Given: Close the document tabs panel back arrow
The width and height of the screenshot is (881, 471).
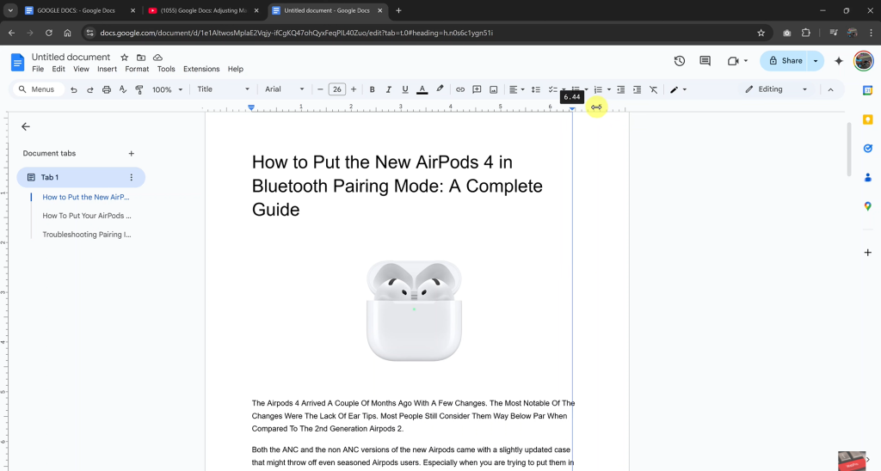Looking at the screenshot, I should click(x=25, y=127).
